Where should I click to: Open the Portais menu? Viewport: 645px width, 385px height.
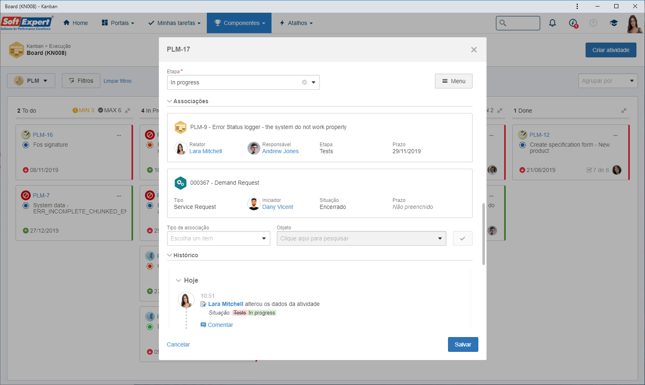[118, 23]
